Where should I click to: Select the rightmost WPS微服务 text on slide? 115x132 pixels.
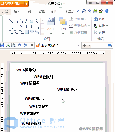[x=67, y=90]
